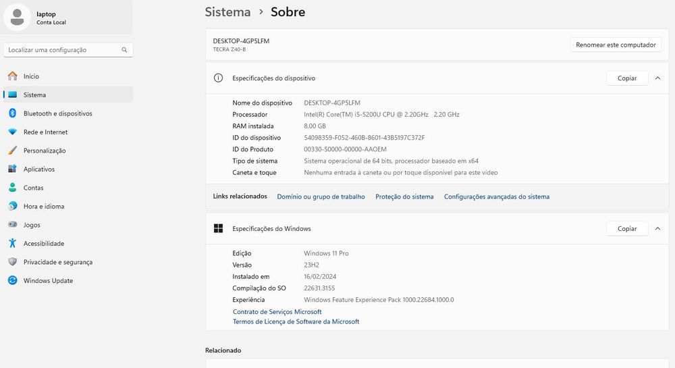Collapse the Especificações do Windows section
This screenshot has width=675, height=368.
(657, 228)
